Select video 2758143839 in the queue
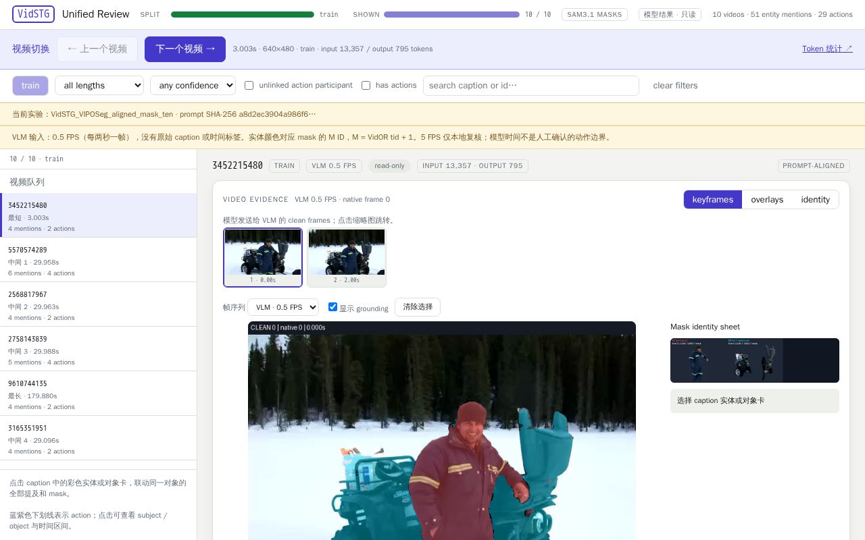Screen dimensions: 865x540 click(99, 349)
